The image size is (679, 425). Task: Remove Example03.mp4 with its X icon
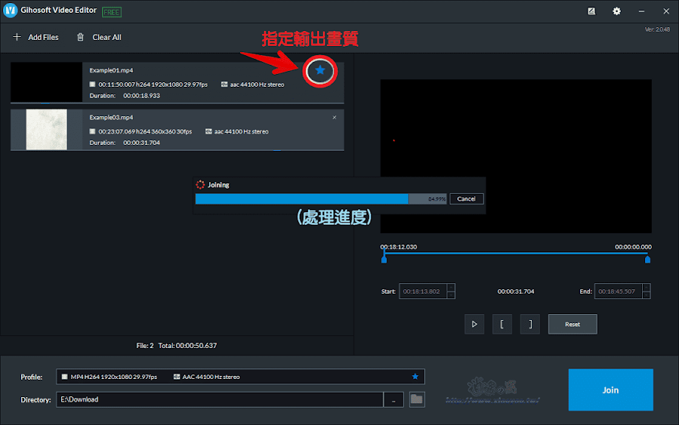334,118
